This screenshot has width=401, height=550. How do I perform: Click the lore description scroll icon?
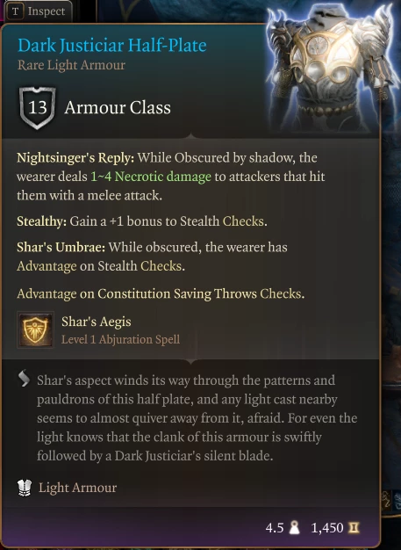click(x=24, y=379)
